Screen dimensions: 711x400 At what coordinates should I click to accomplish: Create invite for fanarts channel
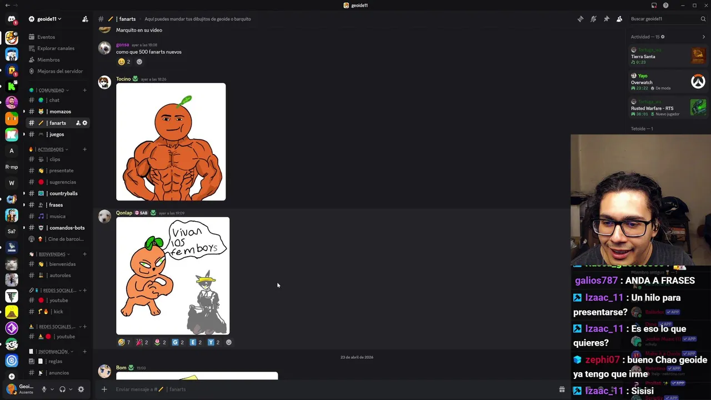pyautogui.click(x=78, y=123)
